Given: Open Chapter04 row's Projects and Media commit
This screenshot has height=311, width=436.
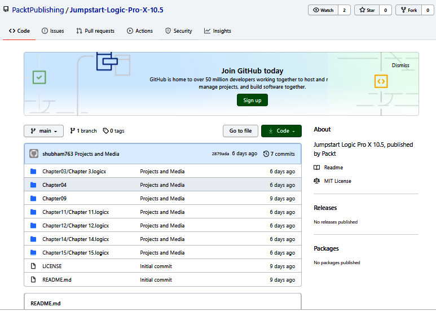Looking at the screenshot, I should [x=162, y=185].
